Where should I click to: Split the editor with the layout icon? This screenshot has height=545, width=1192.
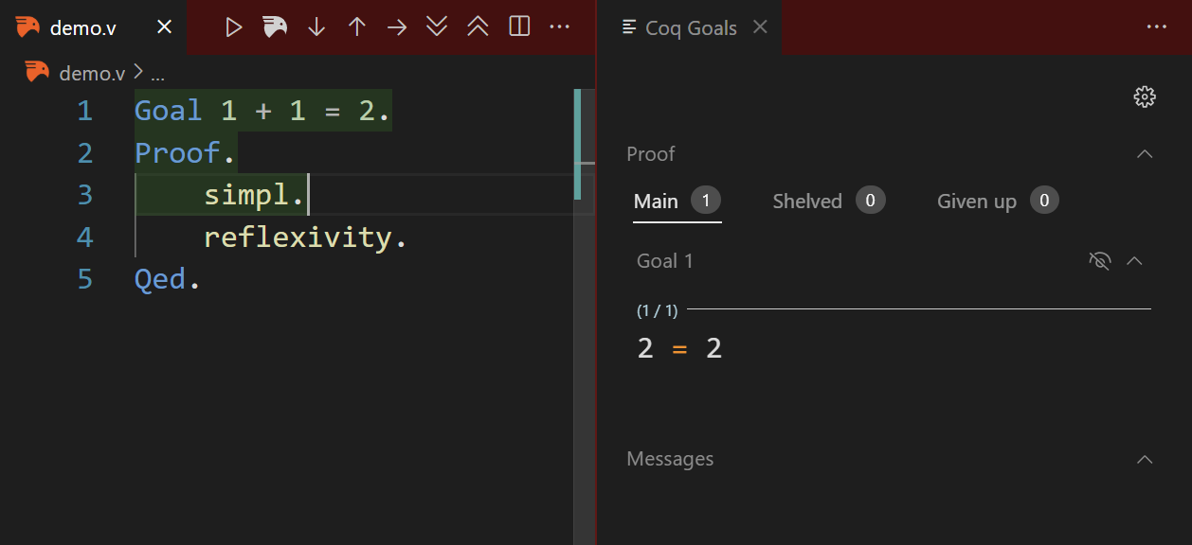(x=519, y=27)
